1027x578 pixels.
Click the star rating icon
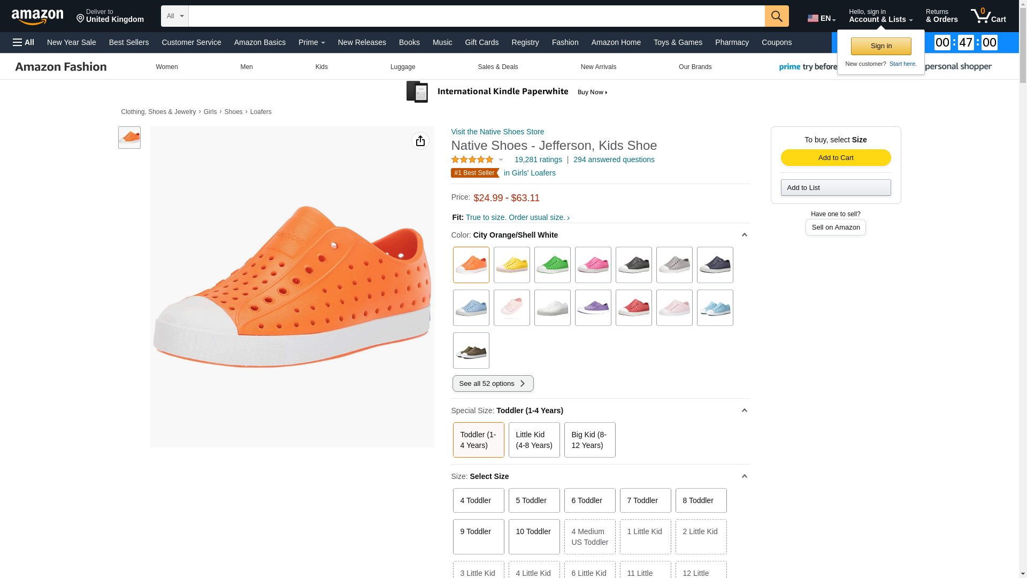pyautogui.click(x=472, y=159)
